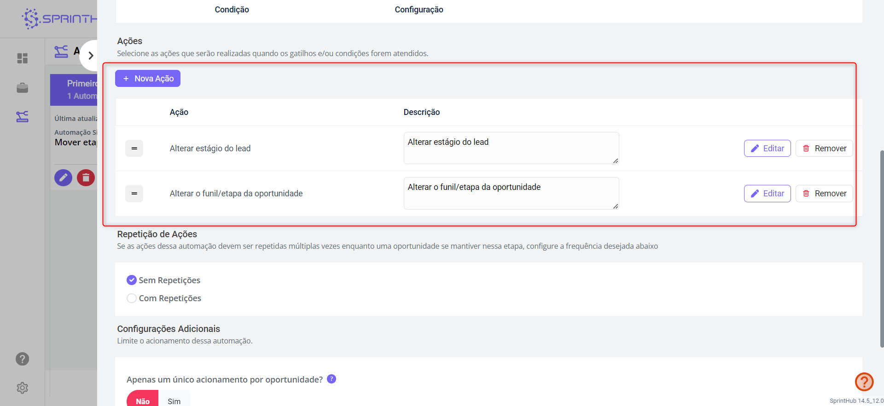Grab drag handle of Alterar estágio do lead
Viewport: 884px width, 406px height.
pyautogui.click(x=134, y=149)
